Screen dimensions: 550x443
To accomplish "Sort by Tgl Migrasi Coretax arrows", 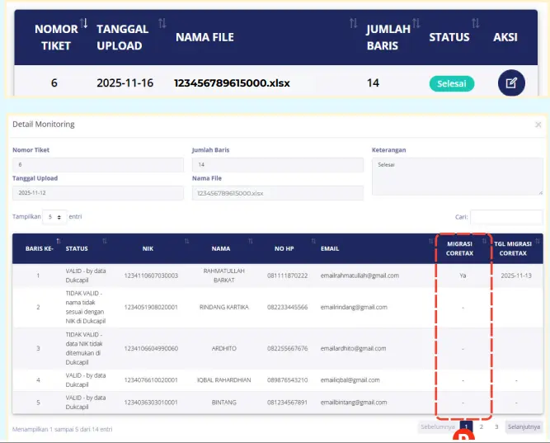I will click(538, 241).
